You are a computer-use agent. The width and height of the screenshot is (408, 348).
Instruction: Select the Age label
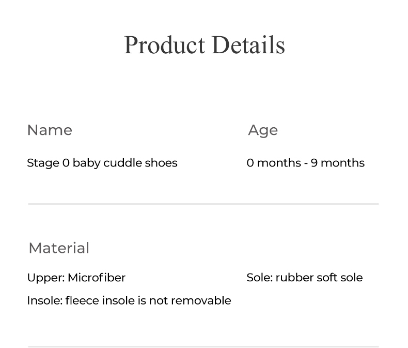(x=262, y=130)
